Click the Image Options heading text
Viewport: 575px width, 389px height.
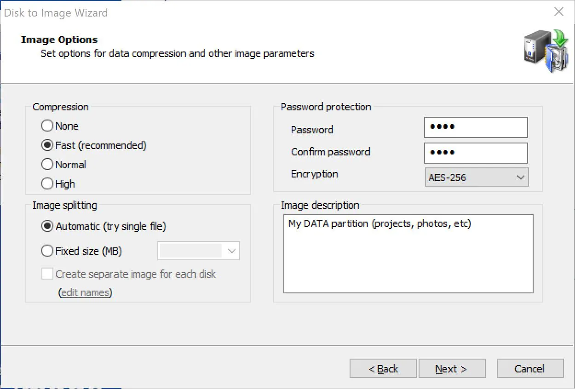(x=59, y=40)
